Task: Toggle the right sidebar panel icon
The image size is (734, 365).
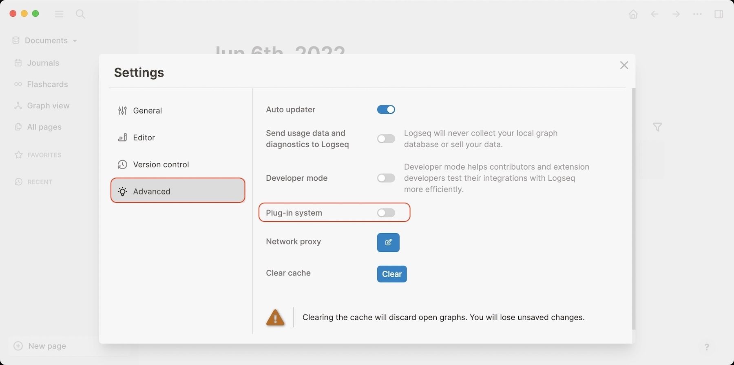Action: [x=719, y=14]
